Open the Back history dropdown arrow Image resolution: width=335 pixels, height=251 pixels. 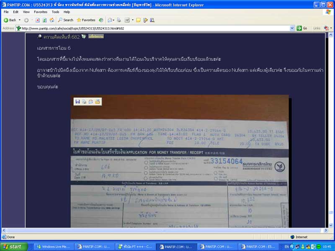pos(20,20)
